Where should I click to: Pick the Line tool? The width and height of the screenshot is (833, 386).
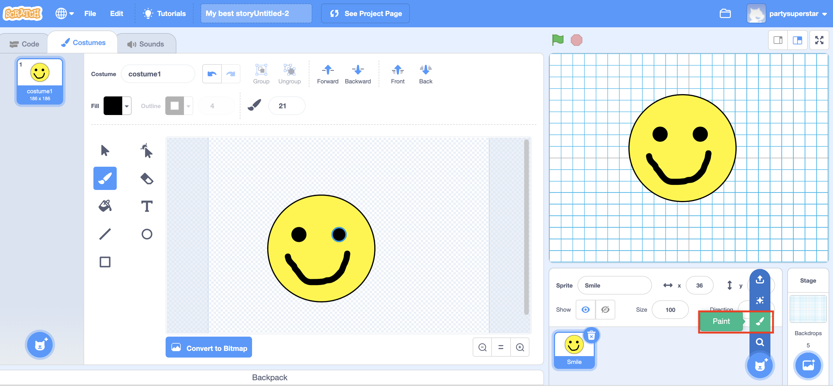click(105, 234)
